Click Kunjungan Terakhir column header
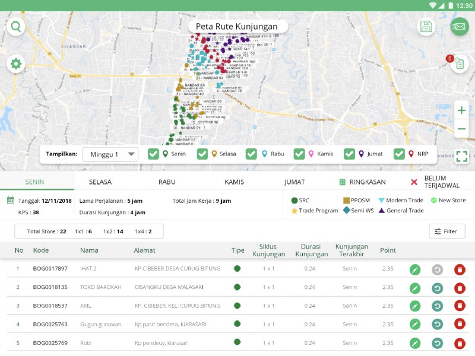 pos(351,250)
